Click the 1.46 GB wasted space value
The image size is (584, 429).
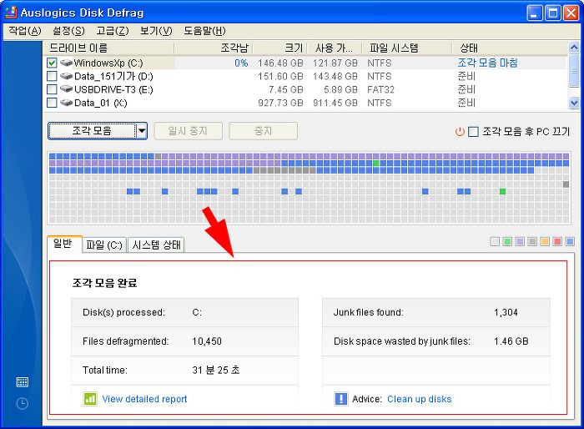tap(511, 341)
